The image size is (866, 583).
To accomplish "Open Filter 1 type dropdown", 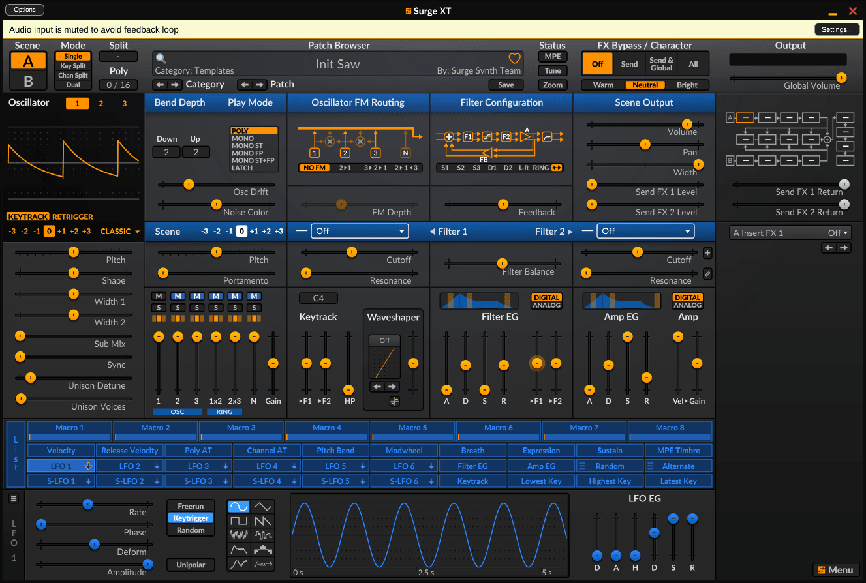I will 360,231.
